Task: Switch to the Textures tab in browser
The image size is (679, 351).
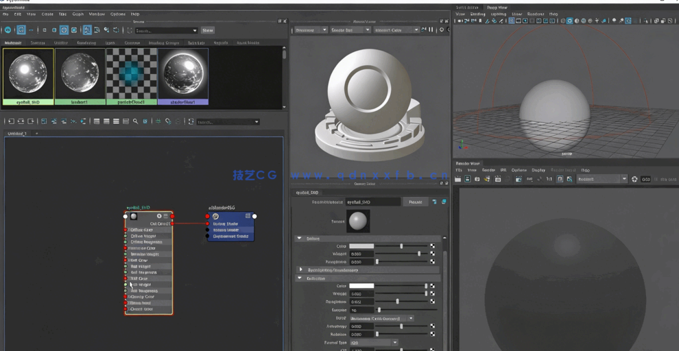Action: tap(38, 43)
